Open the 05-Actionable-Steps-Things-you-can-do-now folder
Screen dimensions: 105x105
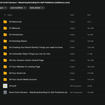click(x=30, y=54)
